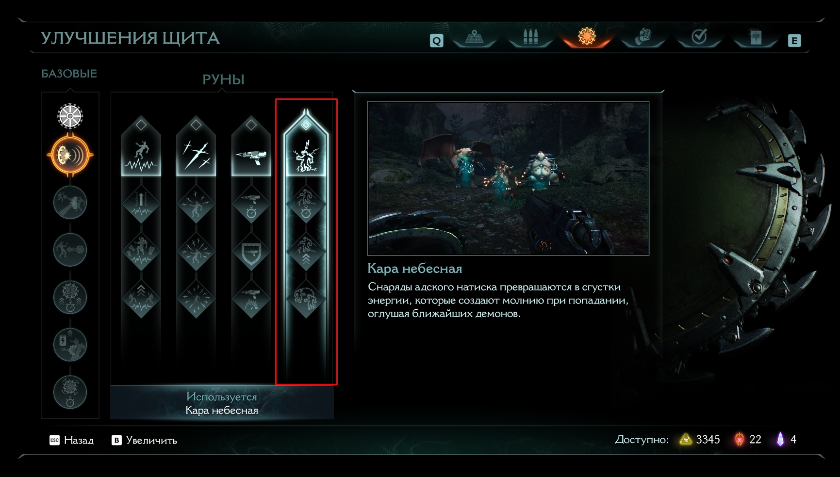The height and width of the screenshot is (477, 840).
Task: Pick the shield emblem upgrade under turret rune
Action: point(251,252)
